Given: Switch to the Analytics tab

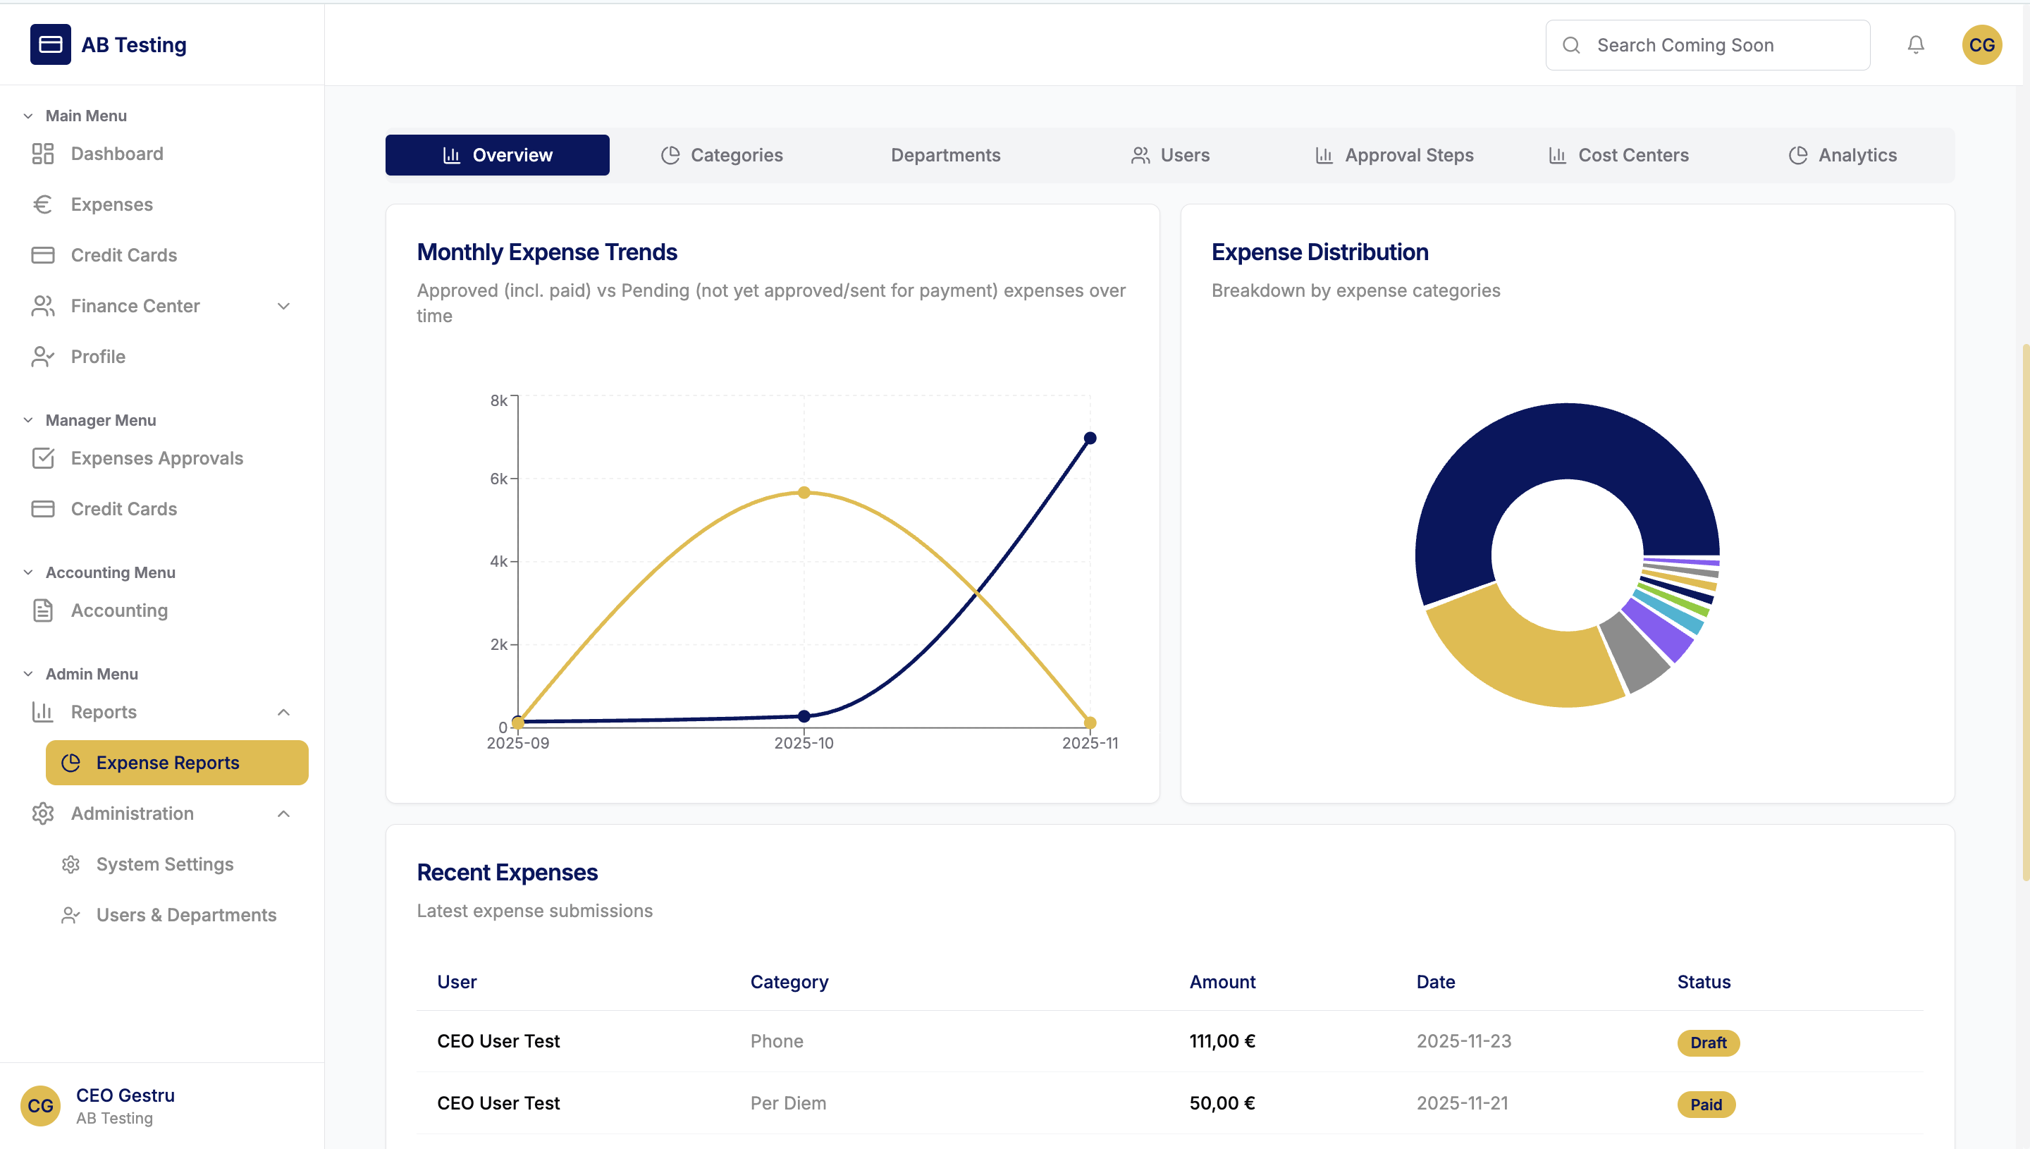Looking at the screenshot, I should coord(1843,154).
